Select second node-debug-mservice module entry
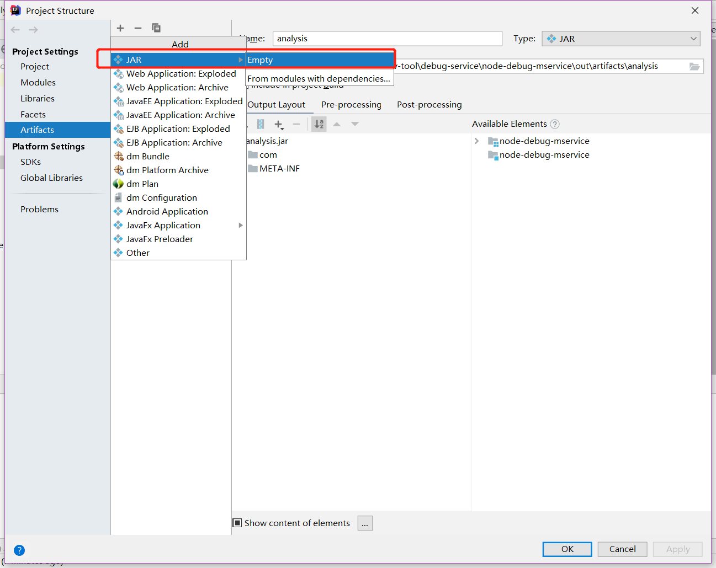The width and height of the screenshot is (716, 568). tap(539, 155)
